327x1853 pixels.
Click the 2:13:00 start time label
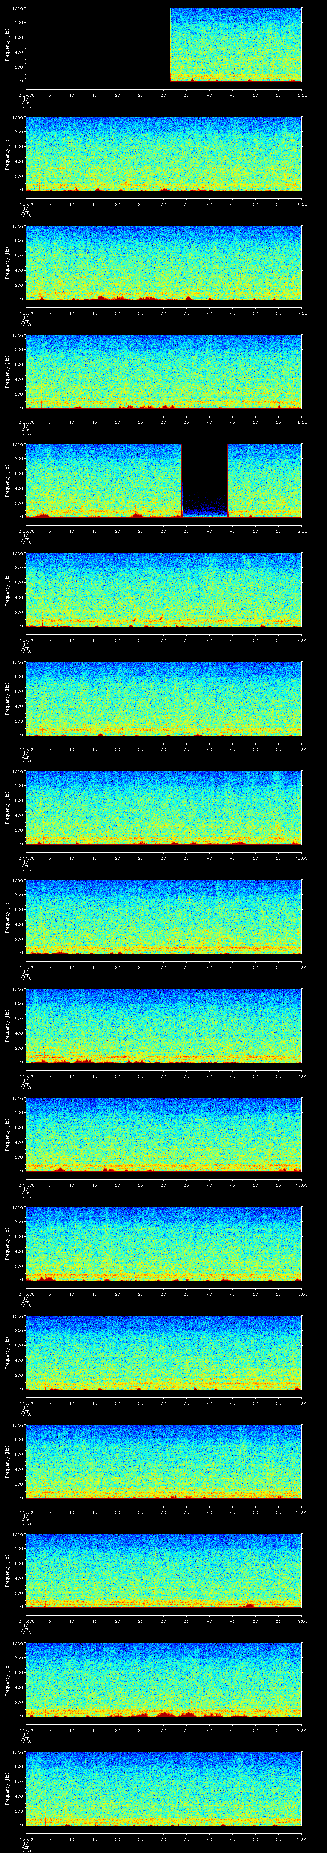pos(26,1076)
